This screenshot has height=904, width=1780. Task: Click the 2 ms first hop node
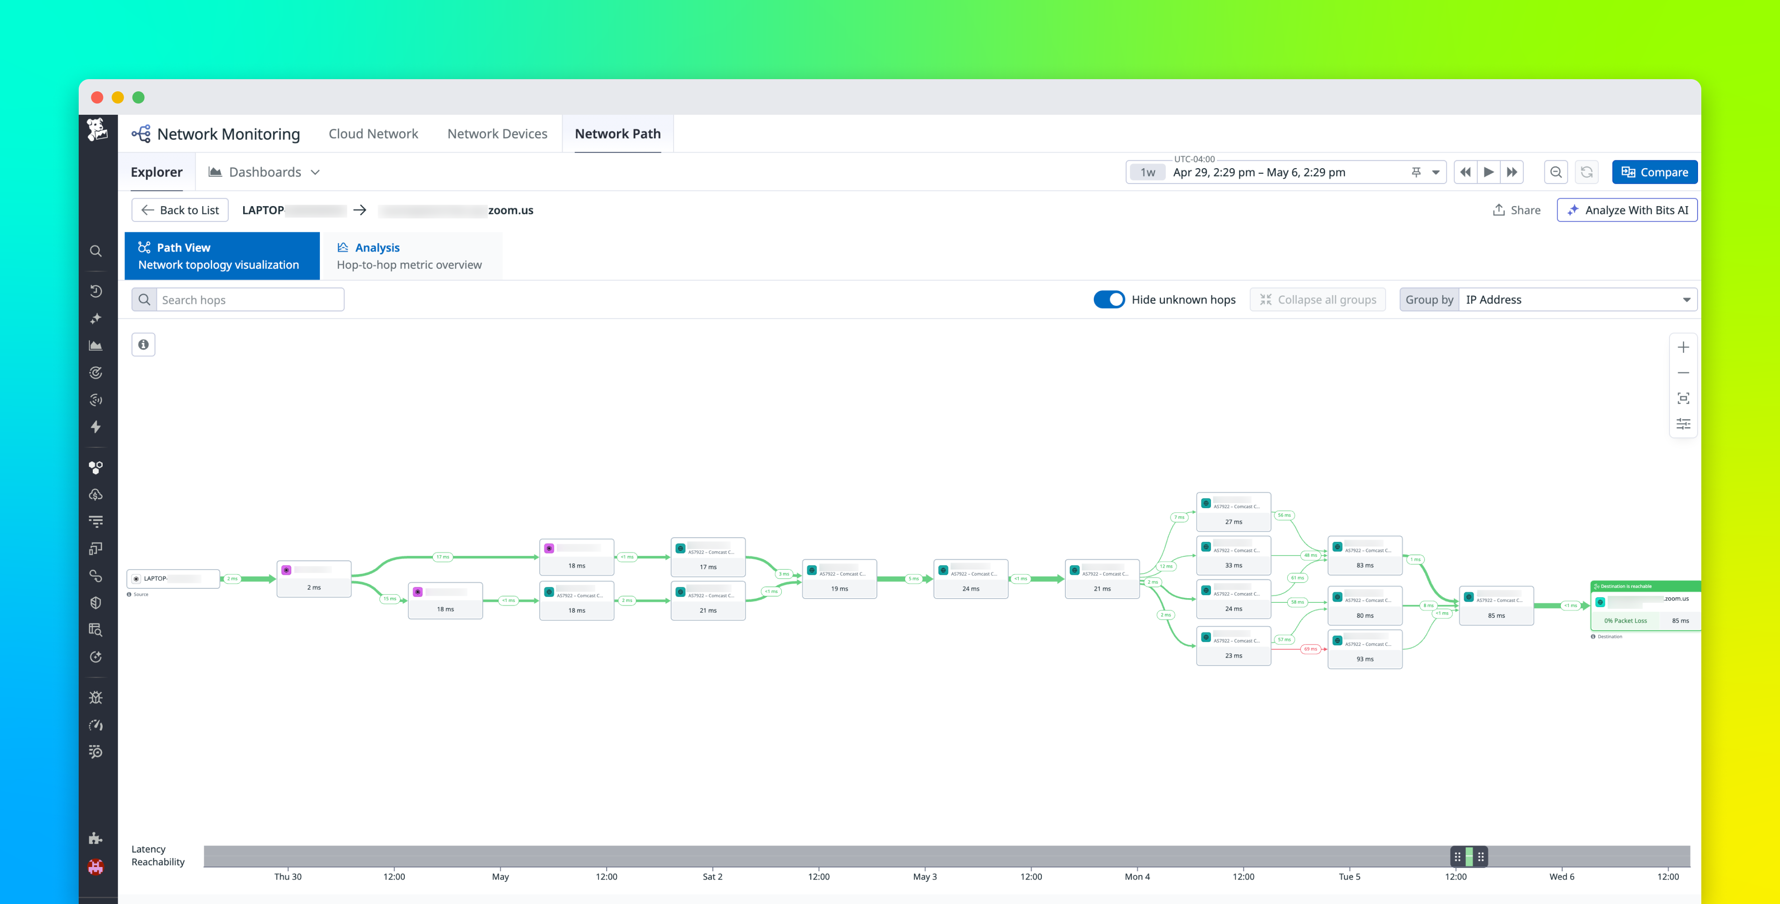coord(314,578)
